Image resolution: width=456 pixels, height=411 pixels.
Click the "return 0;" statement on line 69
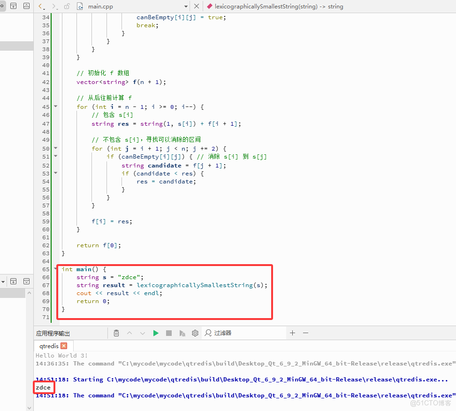pyautogui.click(x=93, y=301)
